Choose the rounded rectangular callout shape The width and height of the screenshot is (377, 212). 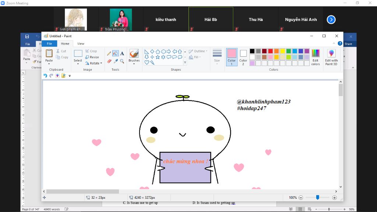point(169,57)
